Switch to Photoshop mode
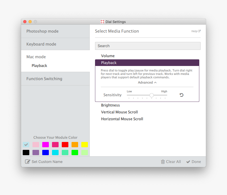This screenshot has height=195, width=227. pyautogui.click(x=42, y=31)
